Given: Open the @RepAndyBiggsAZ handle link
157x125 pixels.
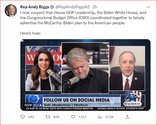Looking at the screenshot, I should (x=73, y=7).
